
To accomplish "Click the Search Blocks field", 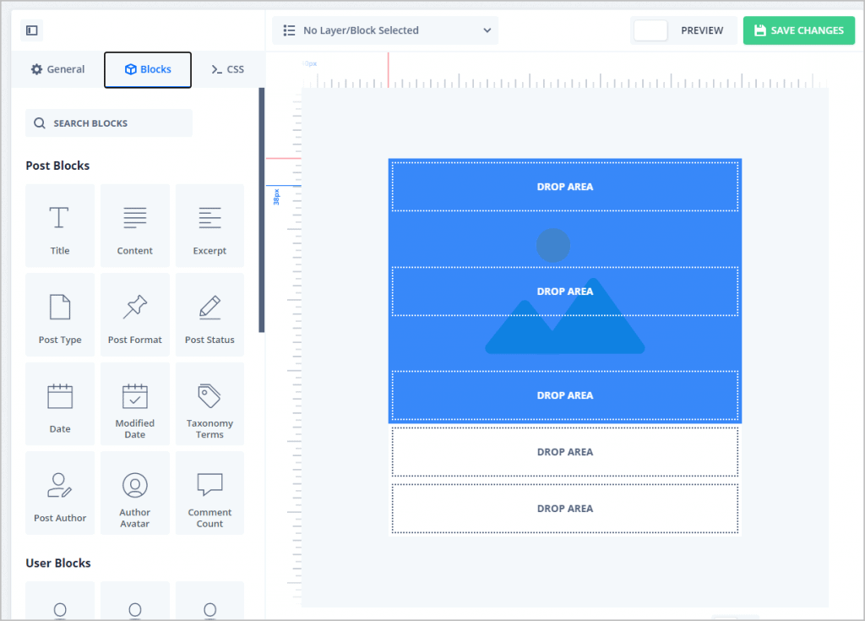I will tap(108, 123).
